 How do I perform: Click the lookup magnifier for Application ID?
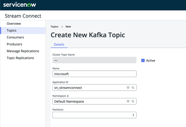click(x=133, y=88)
